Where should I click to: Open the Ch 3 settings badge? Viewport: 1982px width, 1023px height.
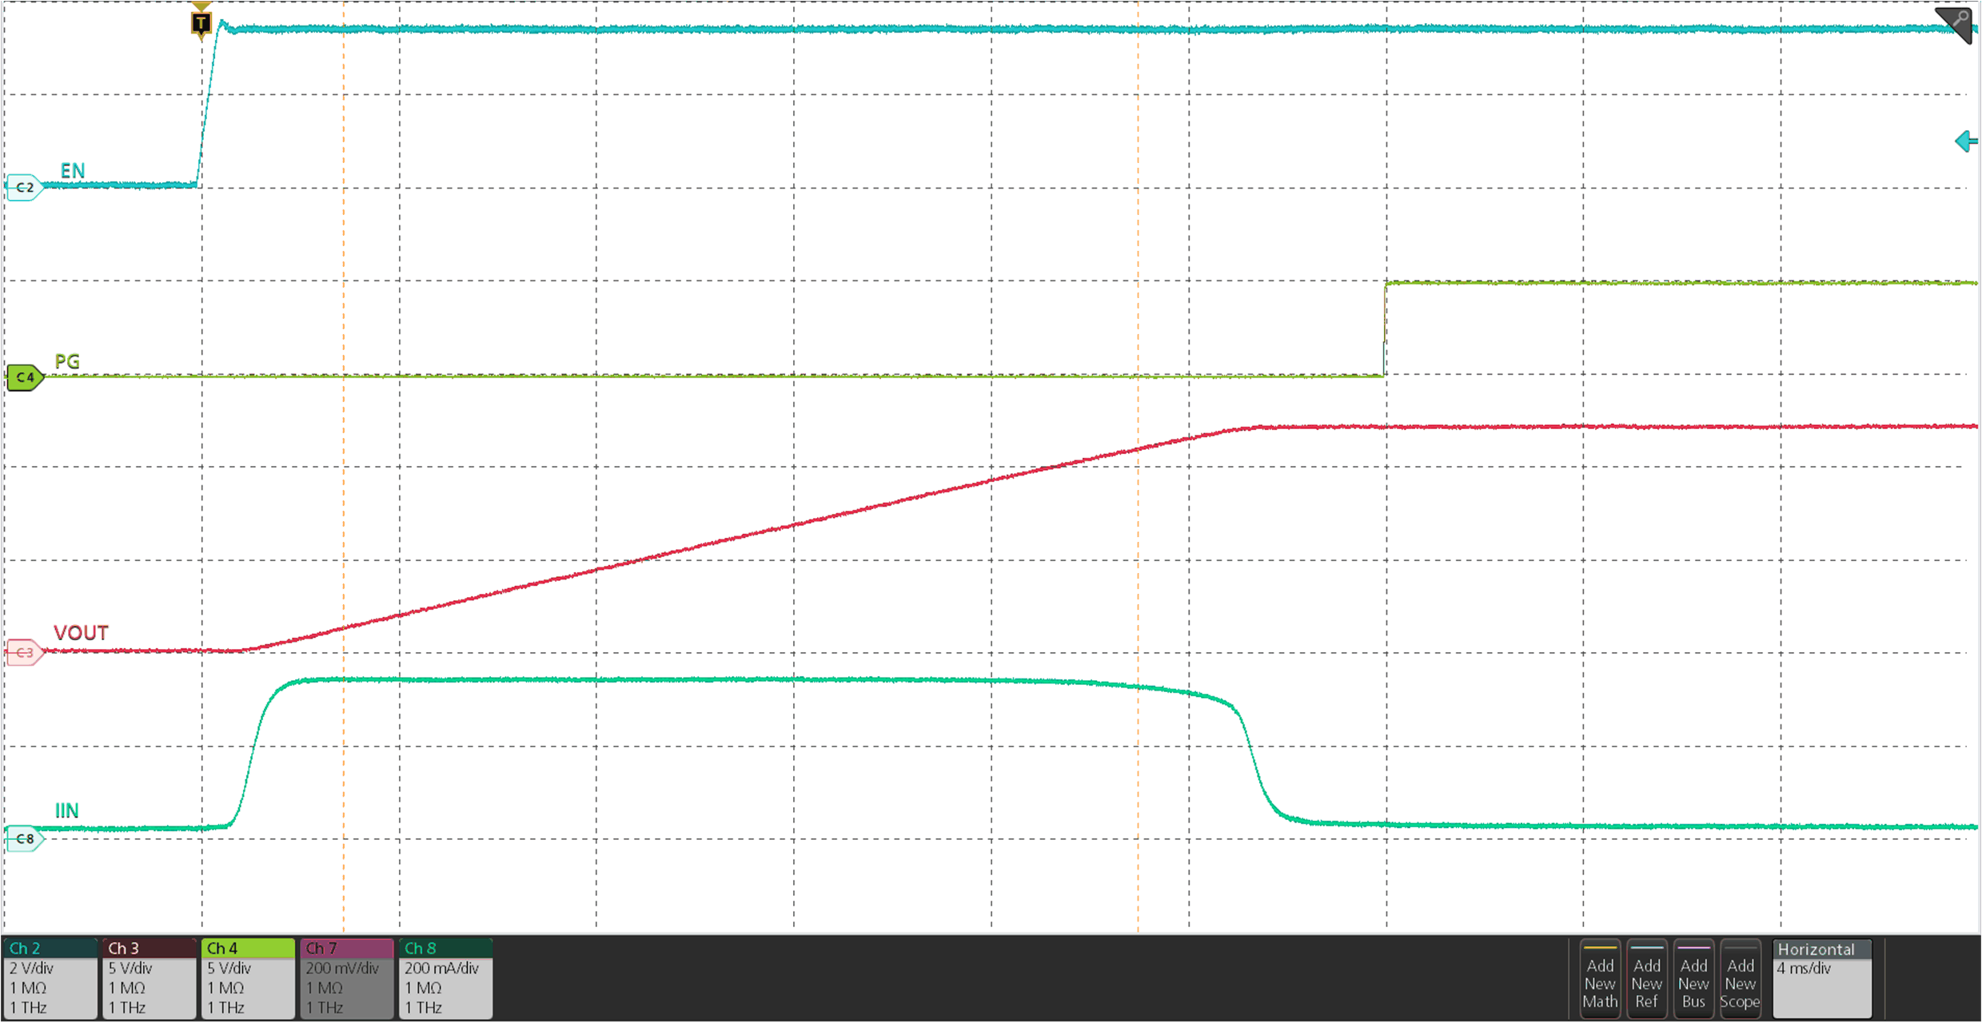coord(149,979)
